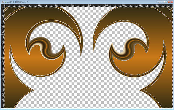Click the Image8 document icon in title bar
The height and width of the screenshot is (110, 174).
(x=3, y=2)
